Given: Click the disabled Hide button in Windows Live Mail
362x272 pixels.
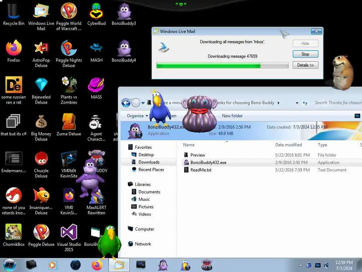Looking at the screenshot, I should (x=305, y=44).
